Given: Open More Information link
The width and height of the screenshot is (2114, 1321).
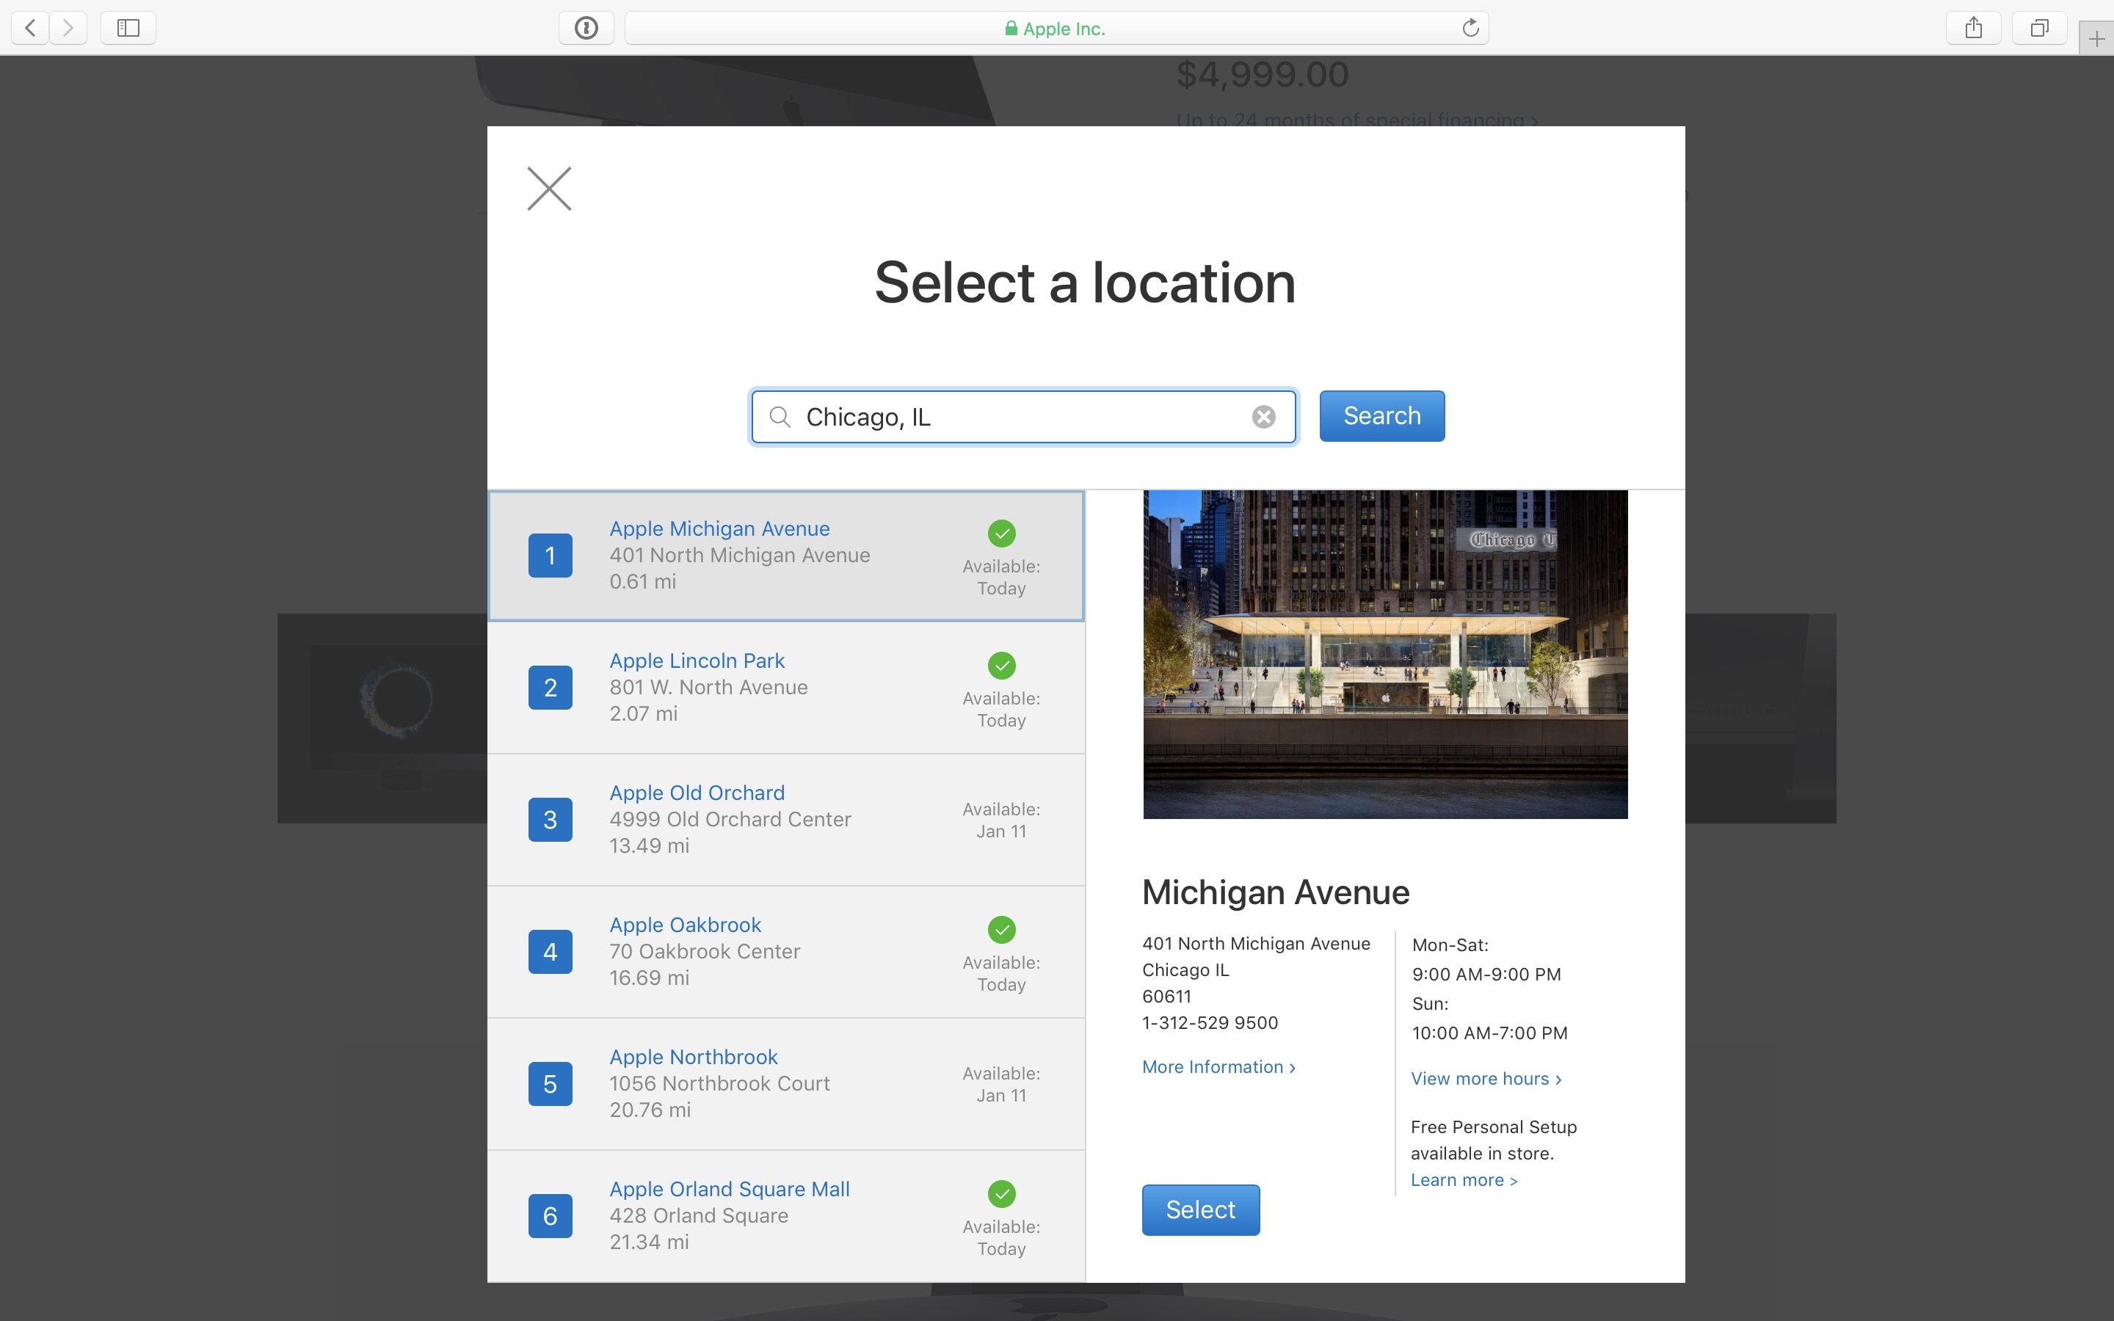Looking at the screenshot, I should tap(1218, 1067).
